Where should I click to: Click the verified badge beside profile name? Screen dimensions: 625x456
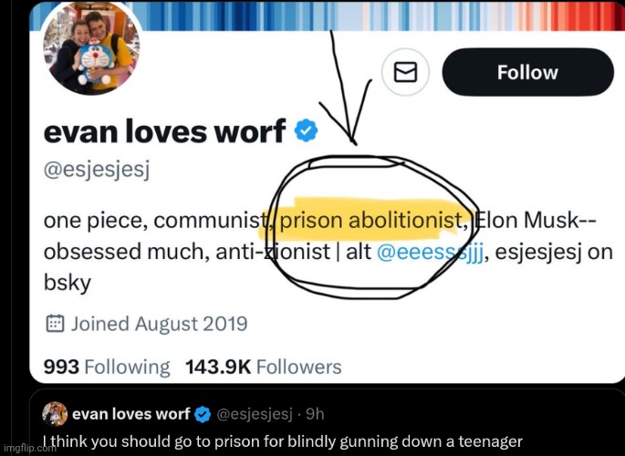tap(307, 131)
